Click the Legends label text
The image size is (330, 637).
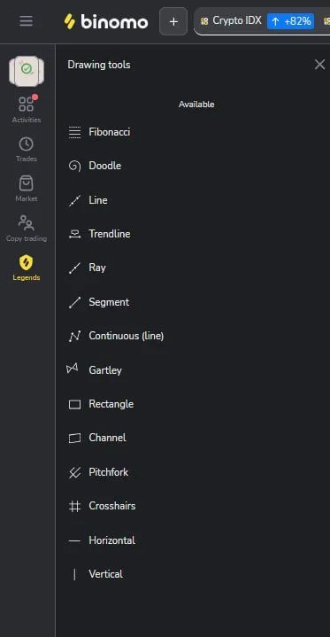[27, 278]
